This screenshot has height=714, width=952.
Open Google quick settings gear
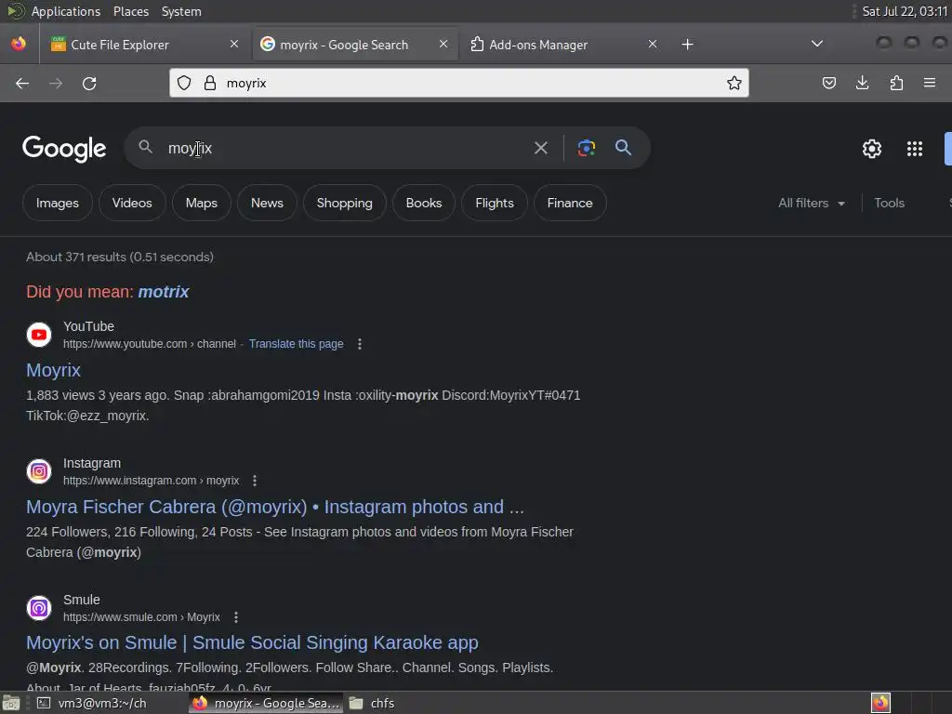pos(872,149)
